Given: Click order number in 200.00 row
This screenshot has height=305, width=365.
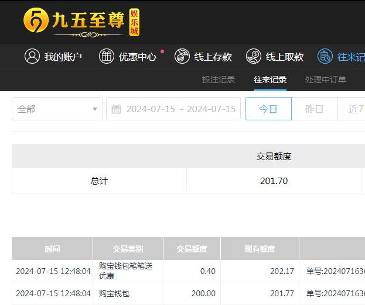Looking at the screenshot, I should coord(336,293).
